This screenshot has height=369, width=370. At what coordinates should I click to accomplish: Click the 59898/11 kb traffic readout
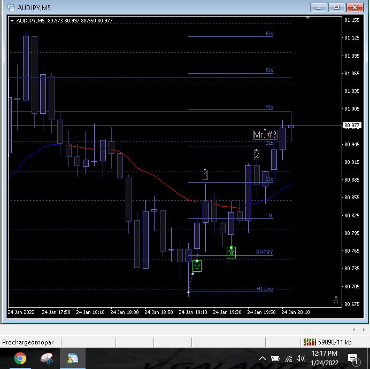(335, 342)
